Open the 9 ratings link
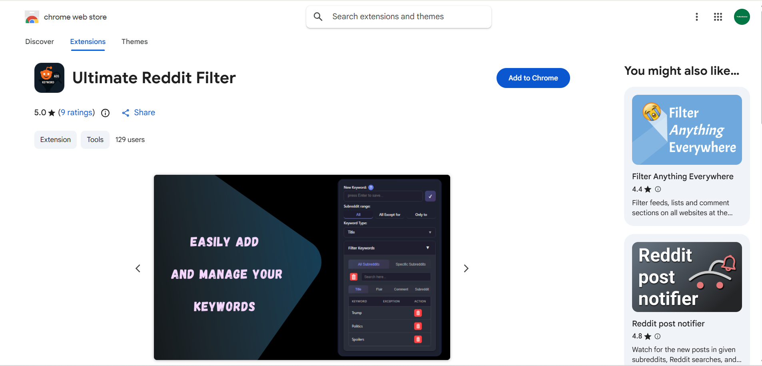The width and height of the screenshot is (762, 366). [x=77, y=112]
